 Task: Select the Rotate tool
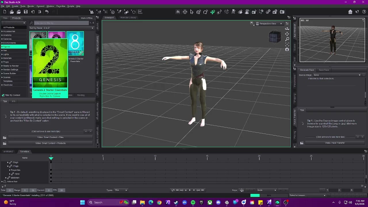(x=206, y=12)
